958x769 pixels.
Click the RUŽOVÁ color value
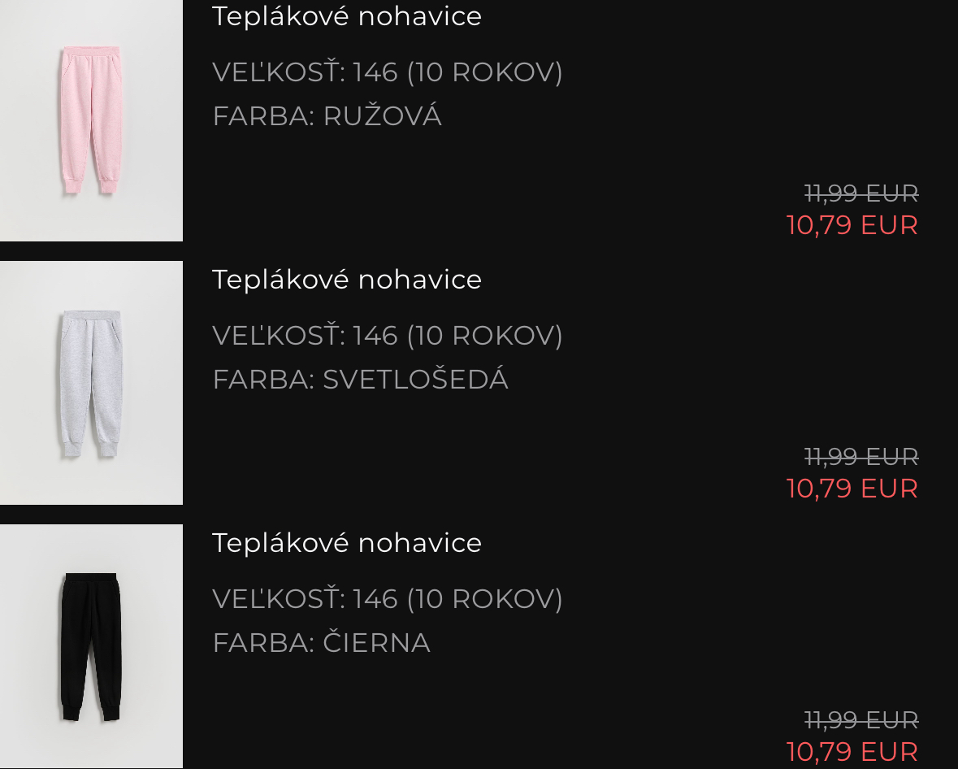(x=383, y=117)
